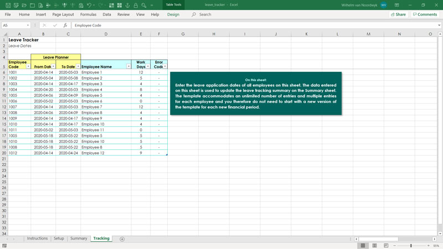Open From Date filter dropdown
The height and width of the screenshot is (249, 443).
(53, 66)
